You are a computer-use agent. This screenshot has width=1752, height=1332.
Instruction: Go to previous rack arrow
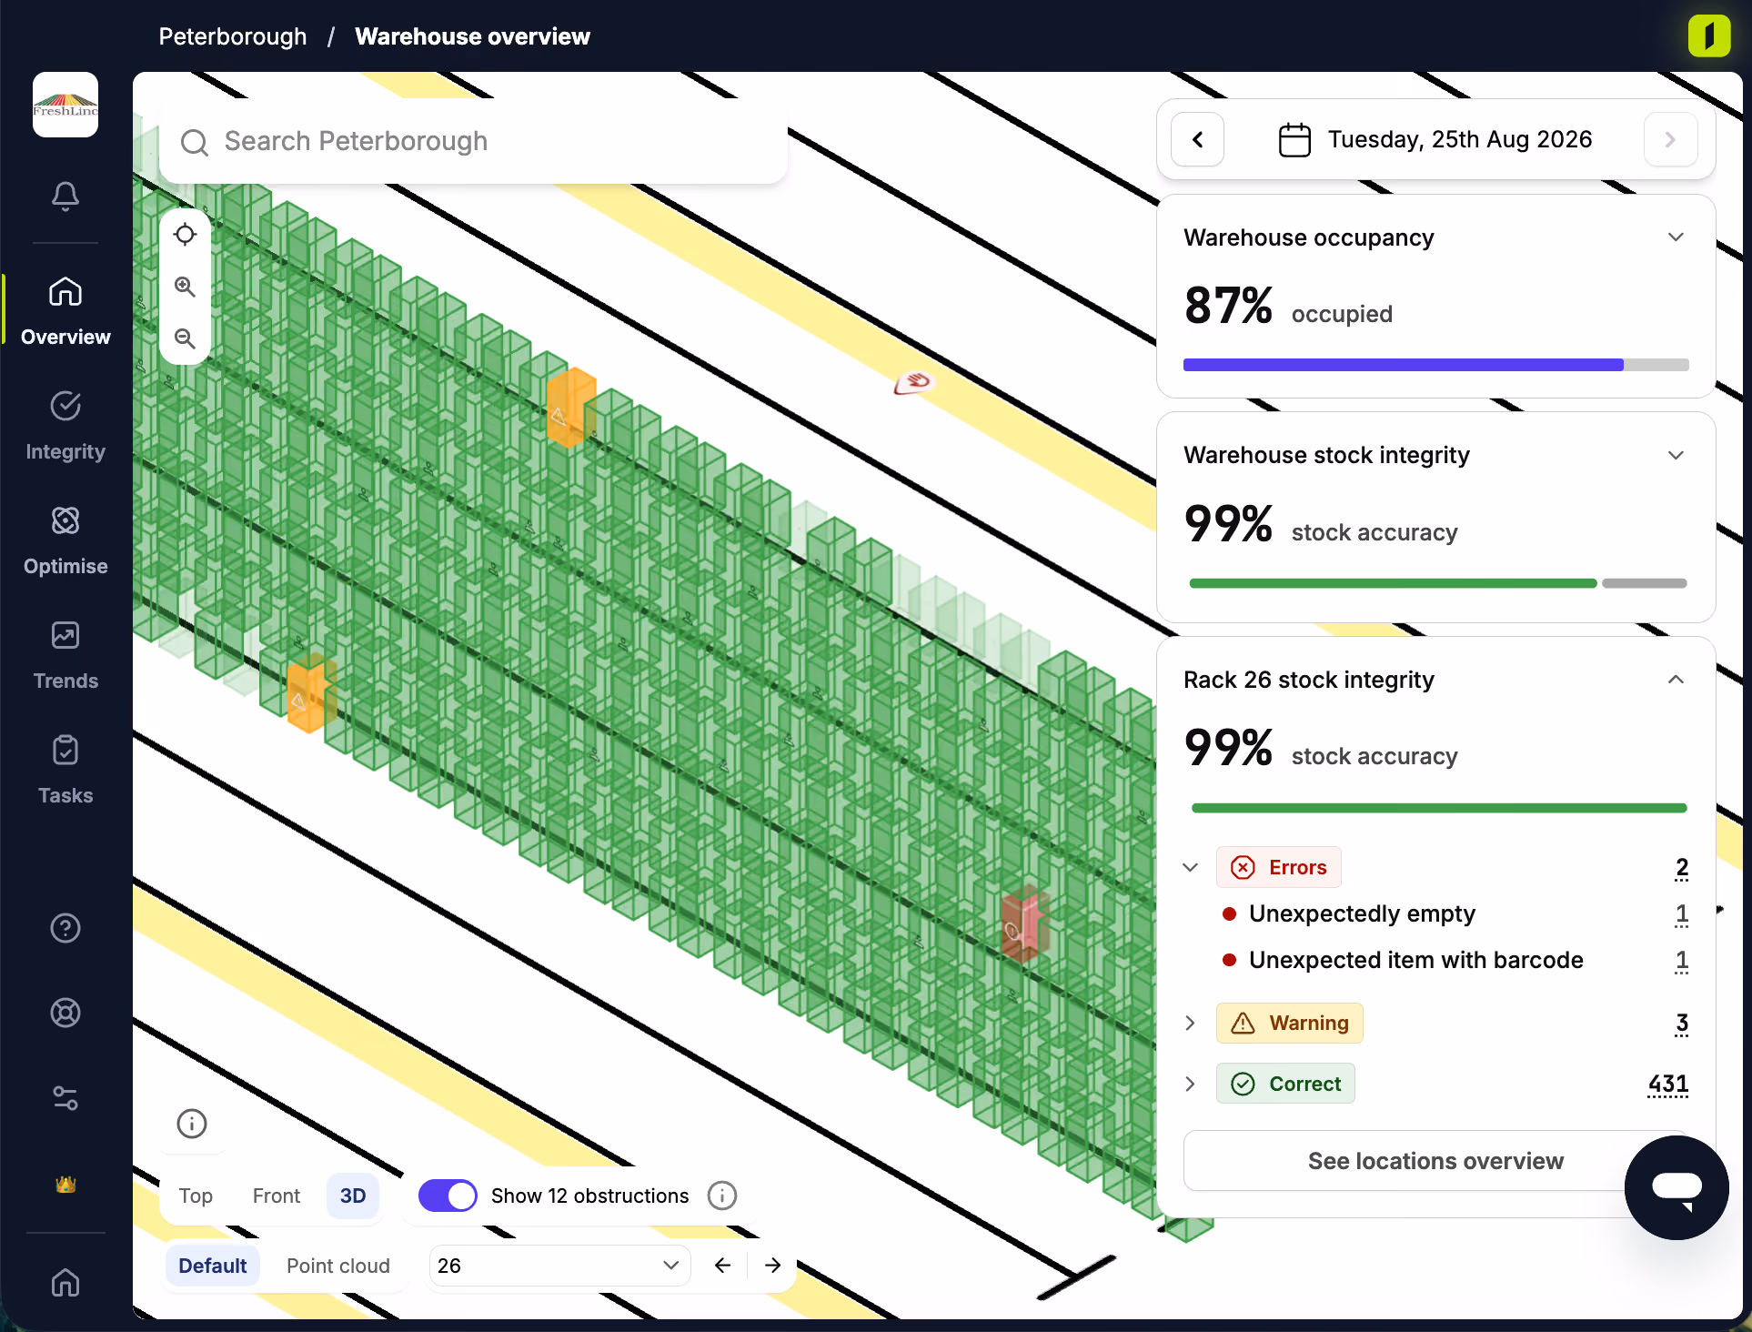pyautogui.click(x=722, y=1266)
